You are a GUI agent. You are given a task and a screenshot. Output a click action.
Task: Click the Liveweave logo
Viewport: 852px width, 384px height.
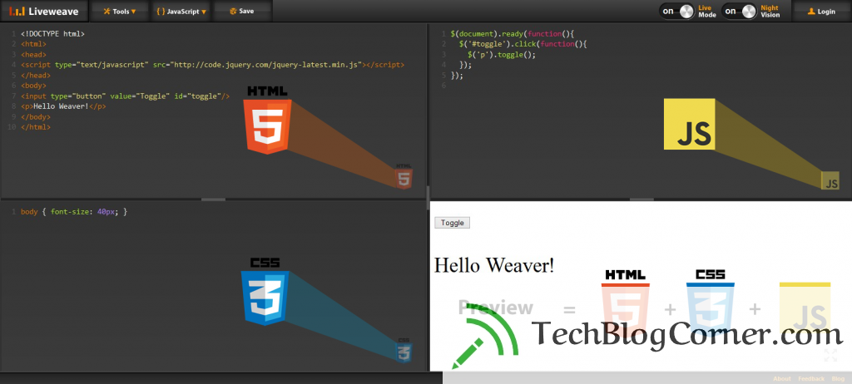(44, 11)
